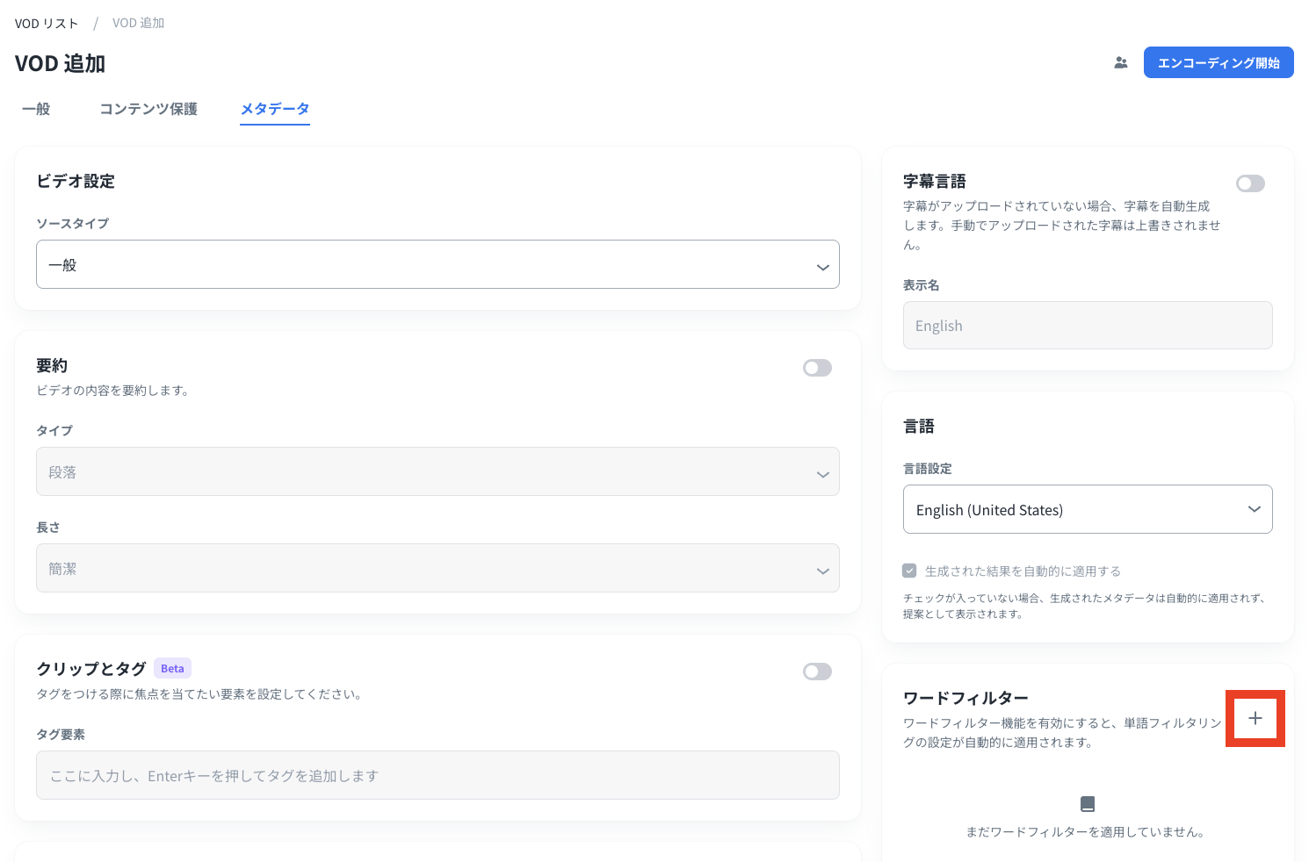Click the Beta badge next to クリップとタグ
Image resolution: width=1309 pixels, height=862 pixels.
[172, 669]
